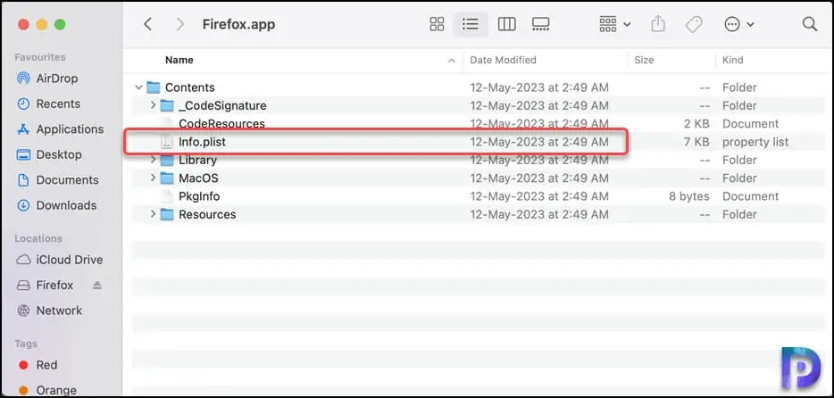Switch to list view

coord(471,24)
